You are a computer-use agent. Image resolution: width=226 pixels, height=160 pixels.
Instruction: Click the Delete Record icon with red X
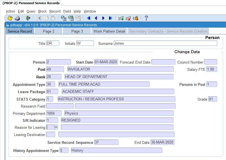(x=128, y=18)
